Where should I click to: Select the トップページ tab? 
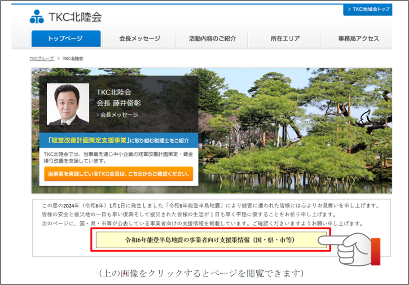tap(66, 39)
